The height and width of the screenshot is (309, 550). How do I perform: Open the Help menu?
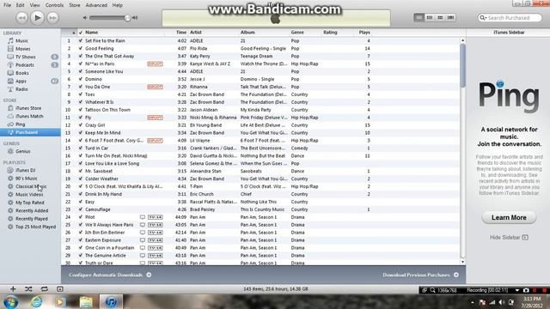tap(117, 5)
